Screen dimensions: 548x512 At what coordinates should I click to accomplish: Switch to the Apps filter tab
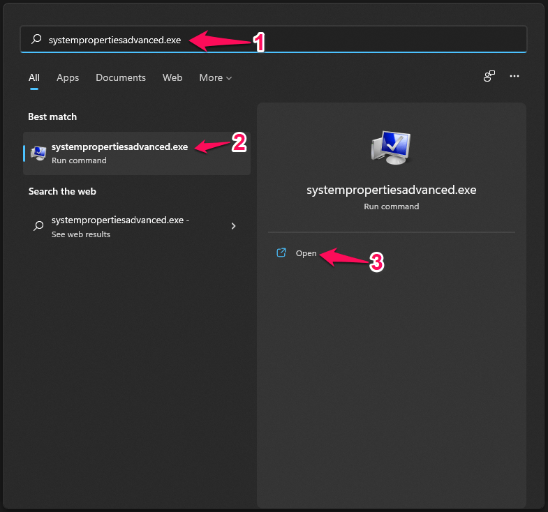click(x=68, y=77)
